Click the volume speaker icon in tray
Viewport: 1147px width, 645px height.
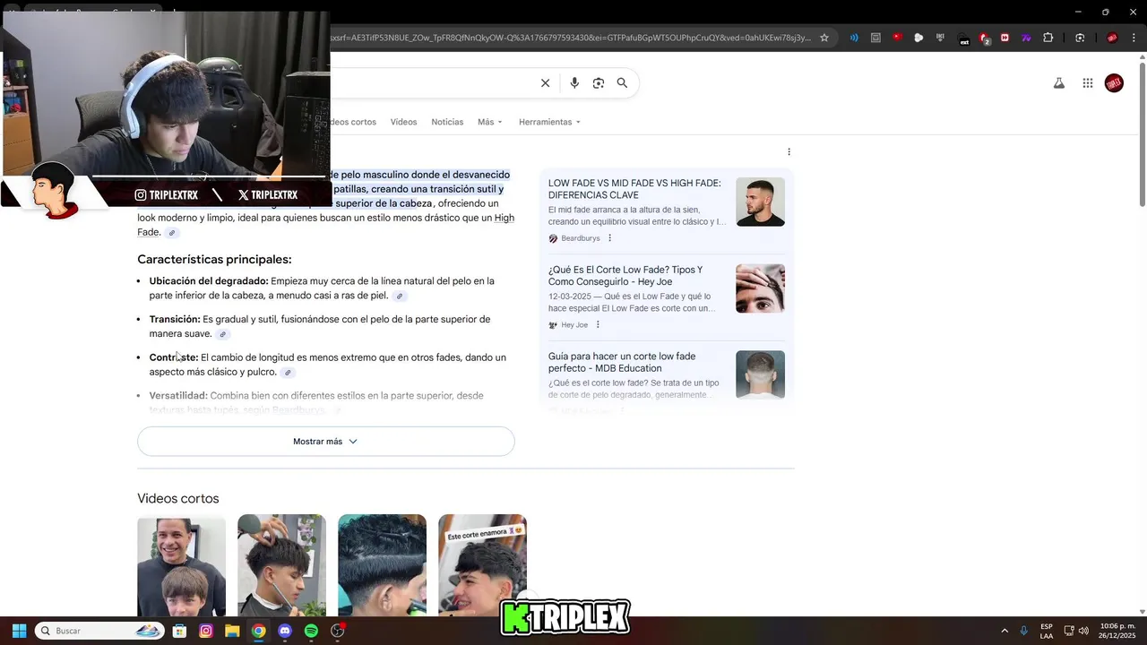[1083, 631]
